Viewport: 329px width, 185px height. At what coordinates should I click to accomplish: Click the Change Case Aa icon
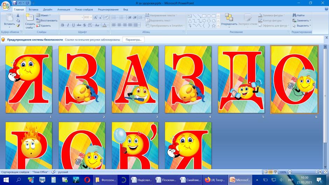(x=97, y=25)
